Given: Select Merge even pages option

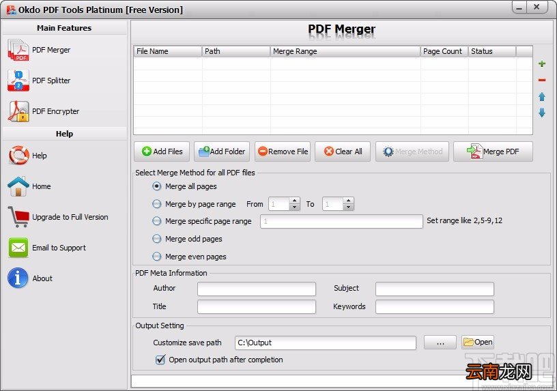Looking at the screenshot, I should [x=157, y=257].
